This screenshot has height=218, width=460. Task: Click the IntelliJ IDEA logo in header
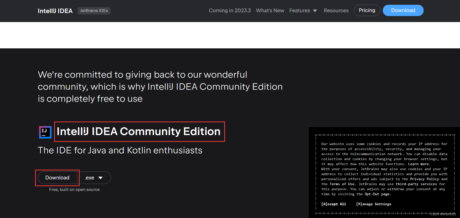(55, 11)
